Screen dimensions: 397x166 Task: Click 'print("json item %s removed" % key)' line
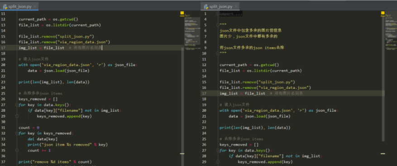(x=67, y=144)
